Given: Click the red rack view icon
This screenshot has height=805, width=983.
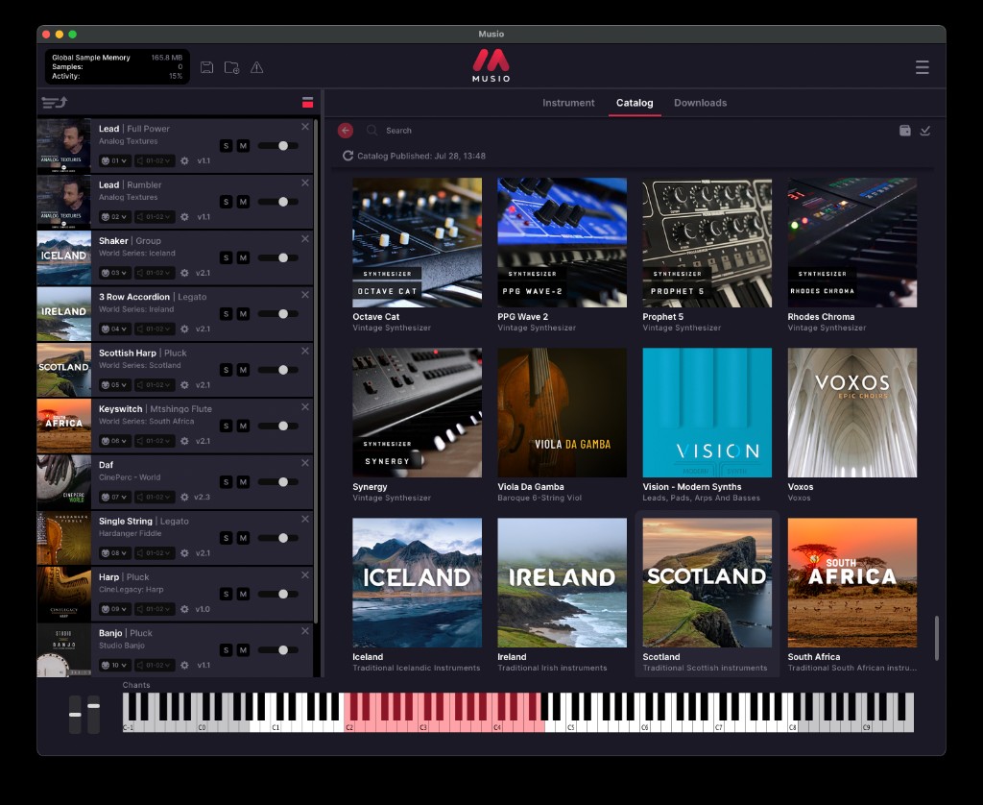Looking at the screenshot, I should [x=307, y=102].
